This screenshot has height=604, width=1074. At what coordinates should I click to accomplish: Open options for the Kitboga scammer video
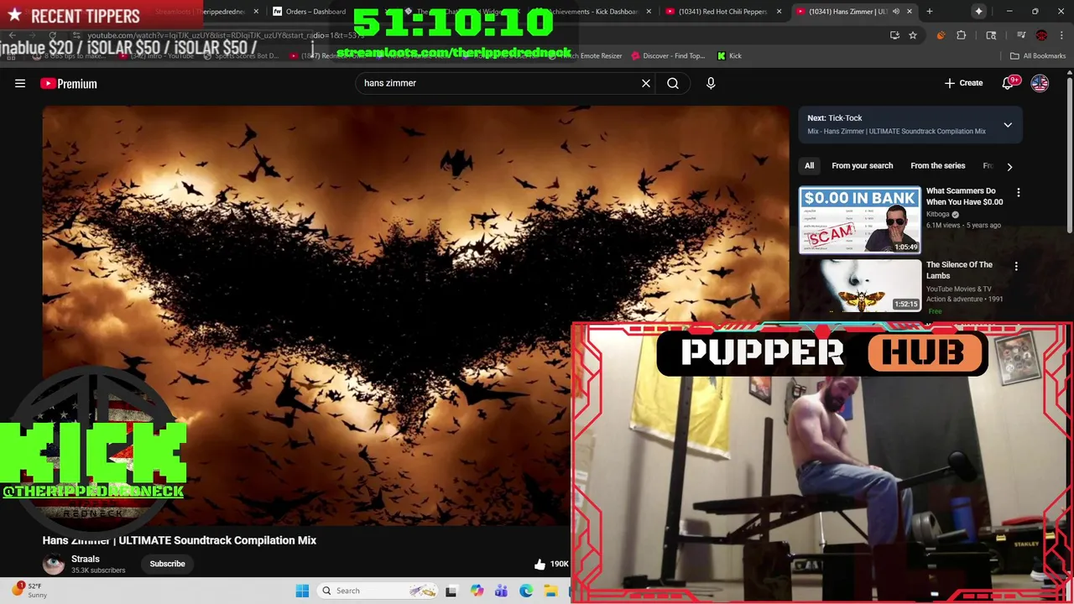1019,193
